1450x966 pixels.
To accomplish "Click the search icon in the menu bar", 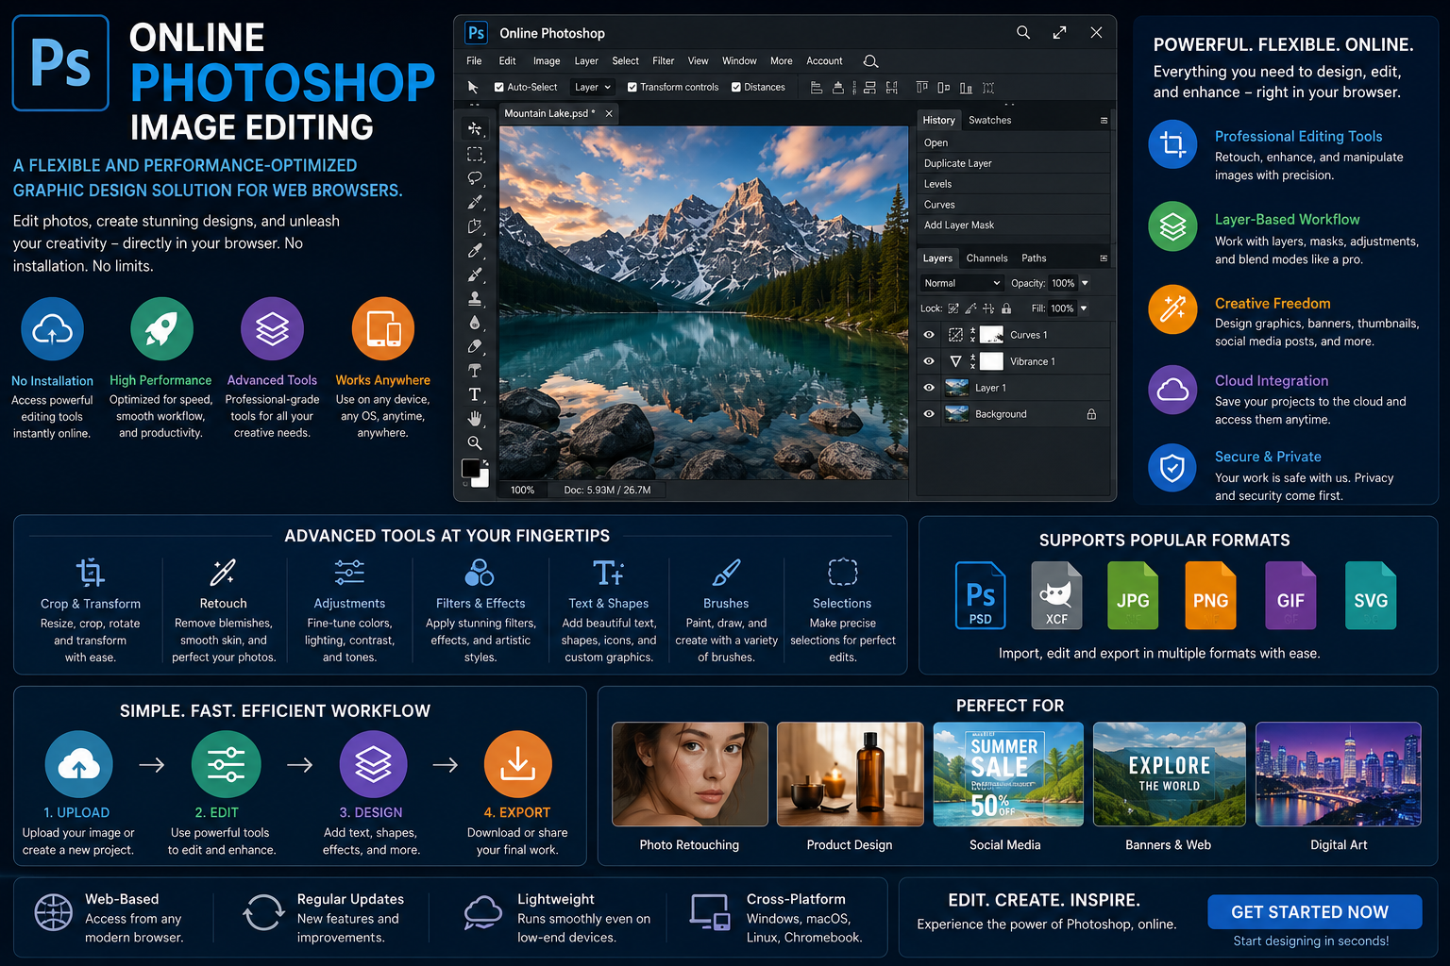I will 870,61.
